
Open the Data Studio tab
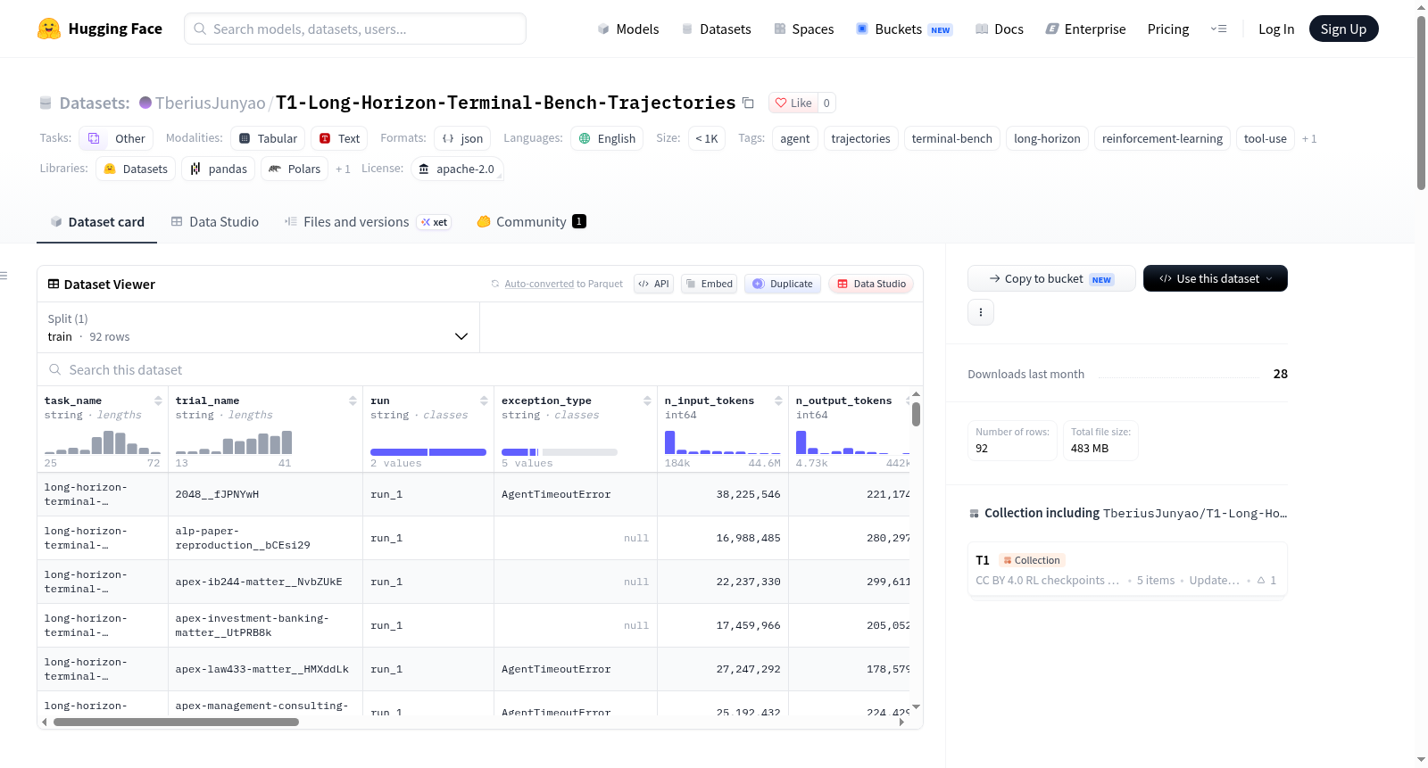click(x=215, y=222)
